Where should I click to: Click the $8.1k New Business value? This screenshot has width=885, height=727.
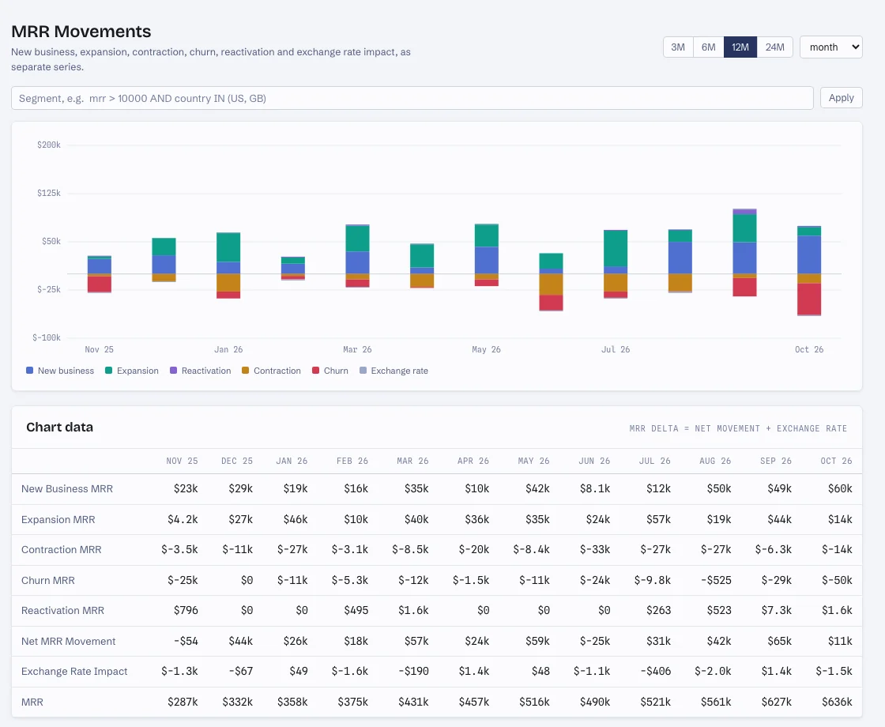(x=595, y=489)
